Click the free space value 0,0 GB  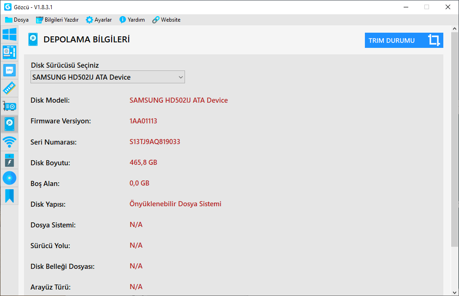(139, 183)
